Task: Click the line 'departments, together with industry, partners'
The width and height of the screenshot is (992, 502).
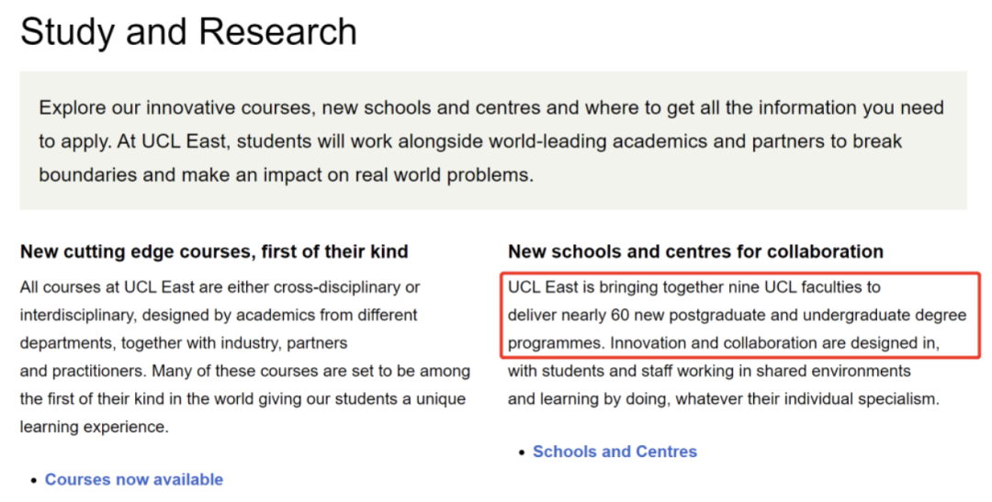Action: pyautogui.click(x=184, y=342)
